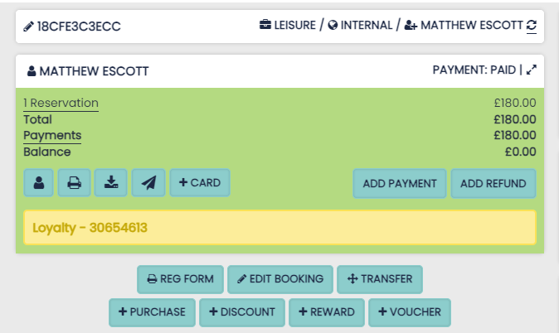The image size is (559, 333).
Task: Click the refresh icon next to Matthew Escott
Action: [532, 27]
